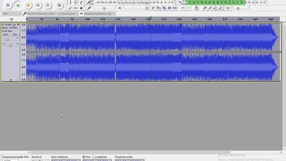Click the horizontal scrollbar left arrow

(29, 152)
